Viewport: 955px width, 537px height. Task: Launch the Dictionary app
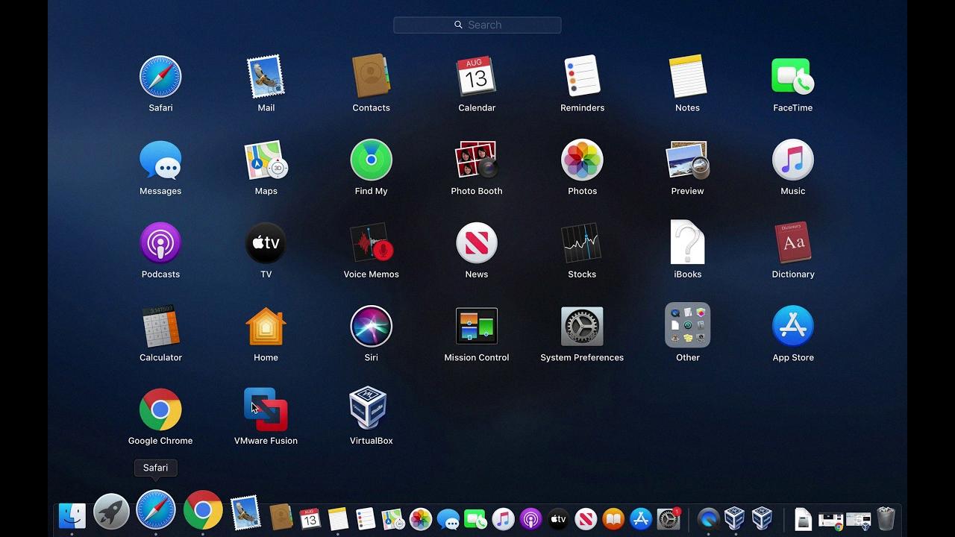792,243
